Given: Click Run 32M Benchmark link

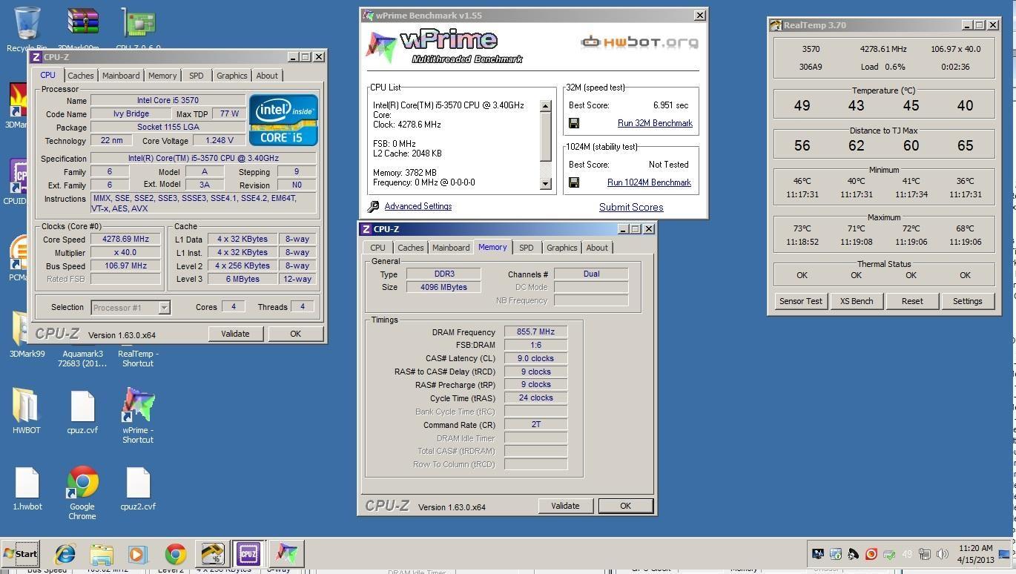Looking at the screenshot, I should coord(655,123).
